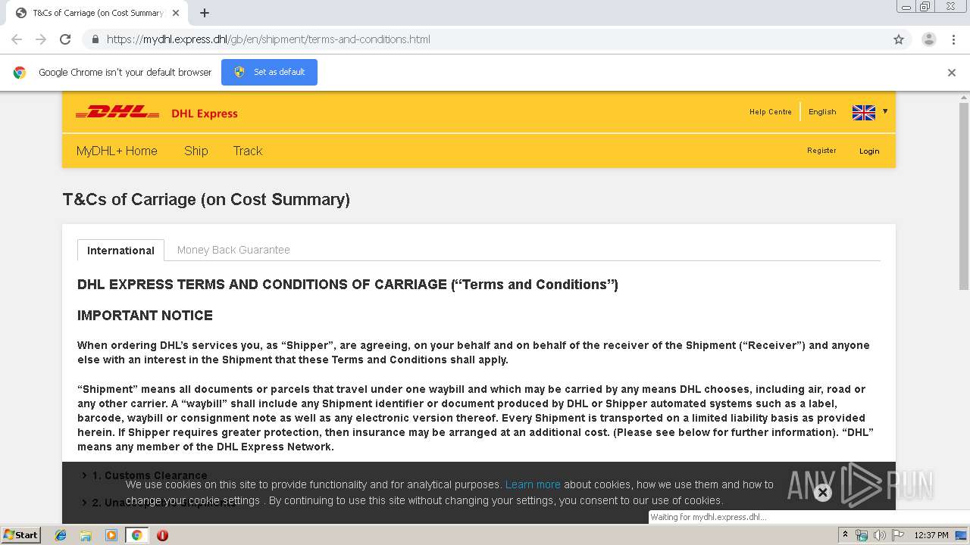970x545 pixels.
Task: Reload the current page
Action: tap(65, 39)
